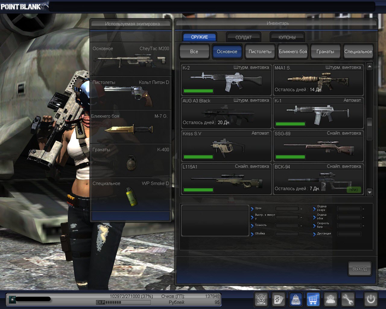Screen dimensions: 386x309
Task: Select the Kriss S.V weapon item
Action: click(226, 146)
